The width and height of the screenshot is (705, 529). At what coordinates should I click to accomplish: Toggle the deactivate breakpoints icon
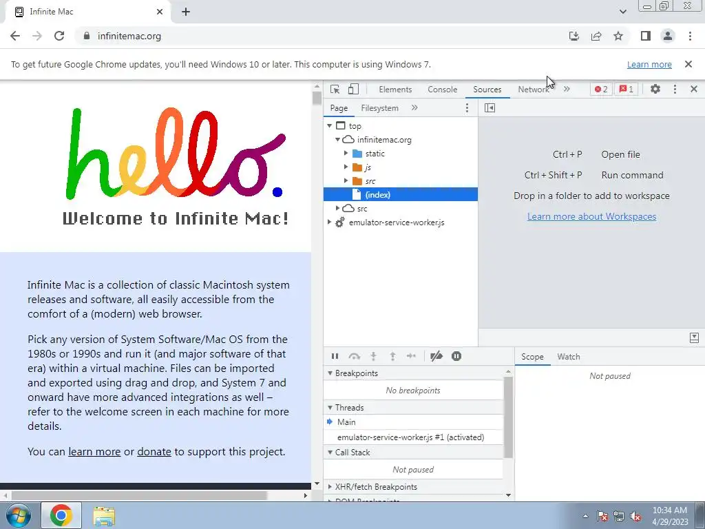pos(436,356)
